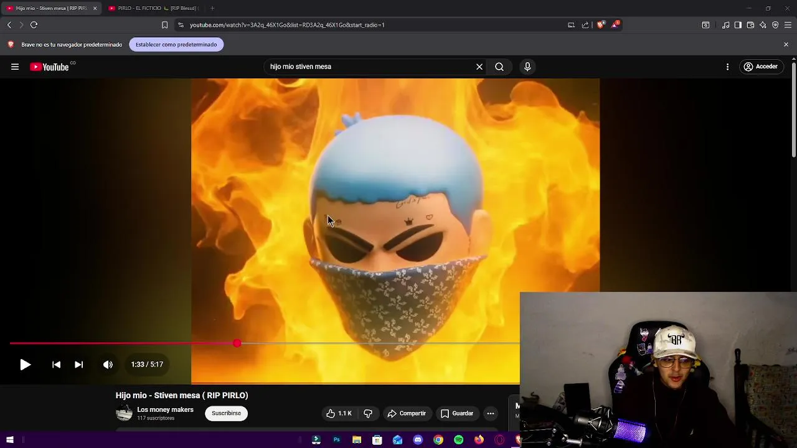Play the paused video

coord(25,365)
